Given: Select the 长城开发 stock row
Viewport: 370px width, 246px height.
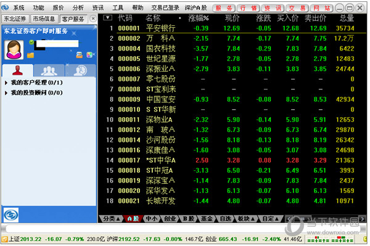Looking at the screenshot, I should pyautogui.click(x=232, y=201).
